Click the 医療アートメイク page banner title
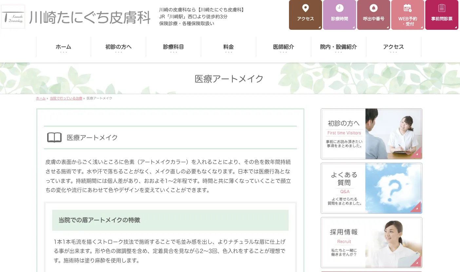This screenshot has height=272, width=460. [229, 79]
